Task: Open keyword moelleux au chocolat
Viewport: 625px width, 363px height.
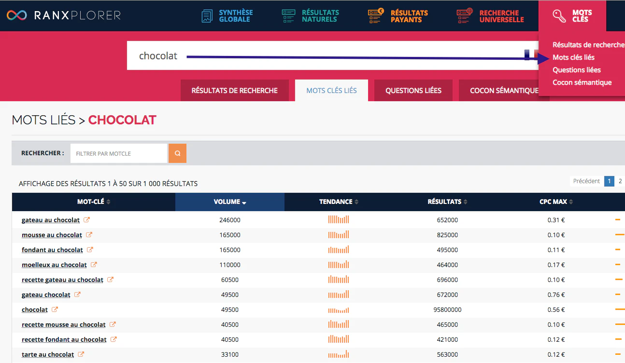Action: [54, 265]
